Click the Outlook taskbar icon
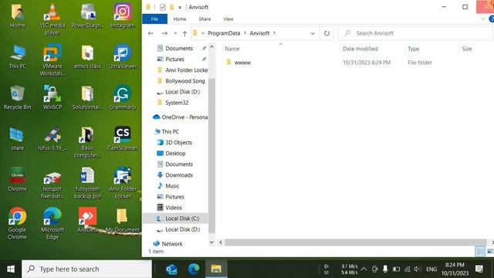This screenshot has width=494, height=278. pyautogui.click(x=171, y=270)
